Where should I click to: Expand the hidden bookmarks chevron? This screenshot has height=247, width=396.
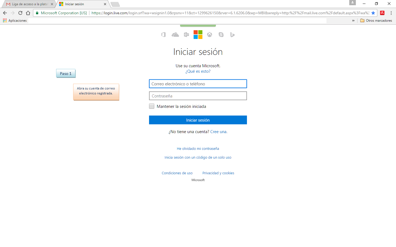353,21
